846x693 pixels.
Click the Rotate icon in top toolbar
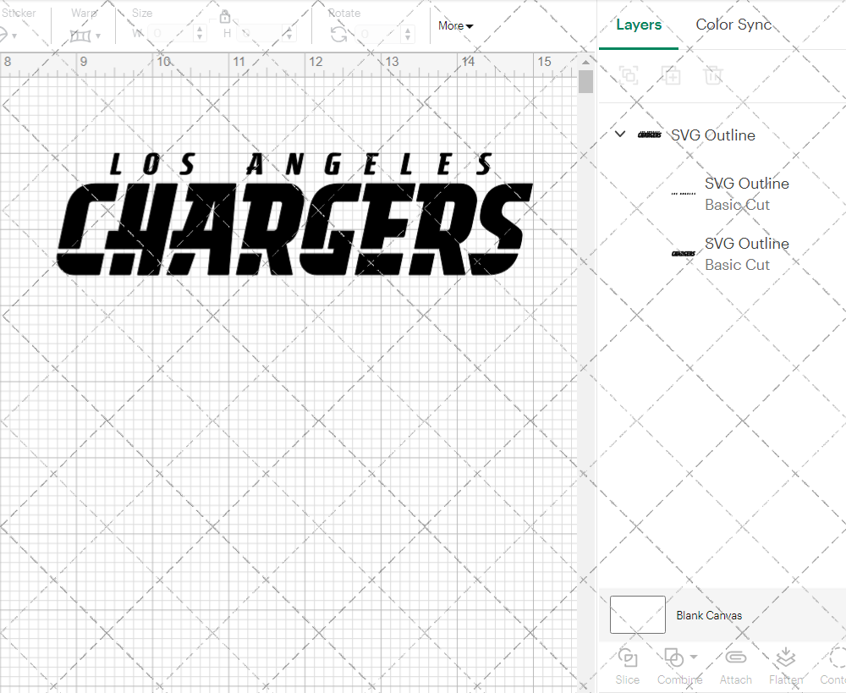click(338, 34)
